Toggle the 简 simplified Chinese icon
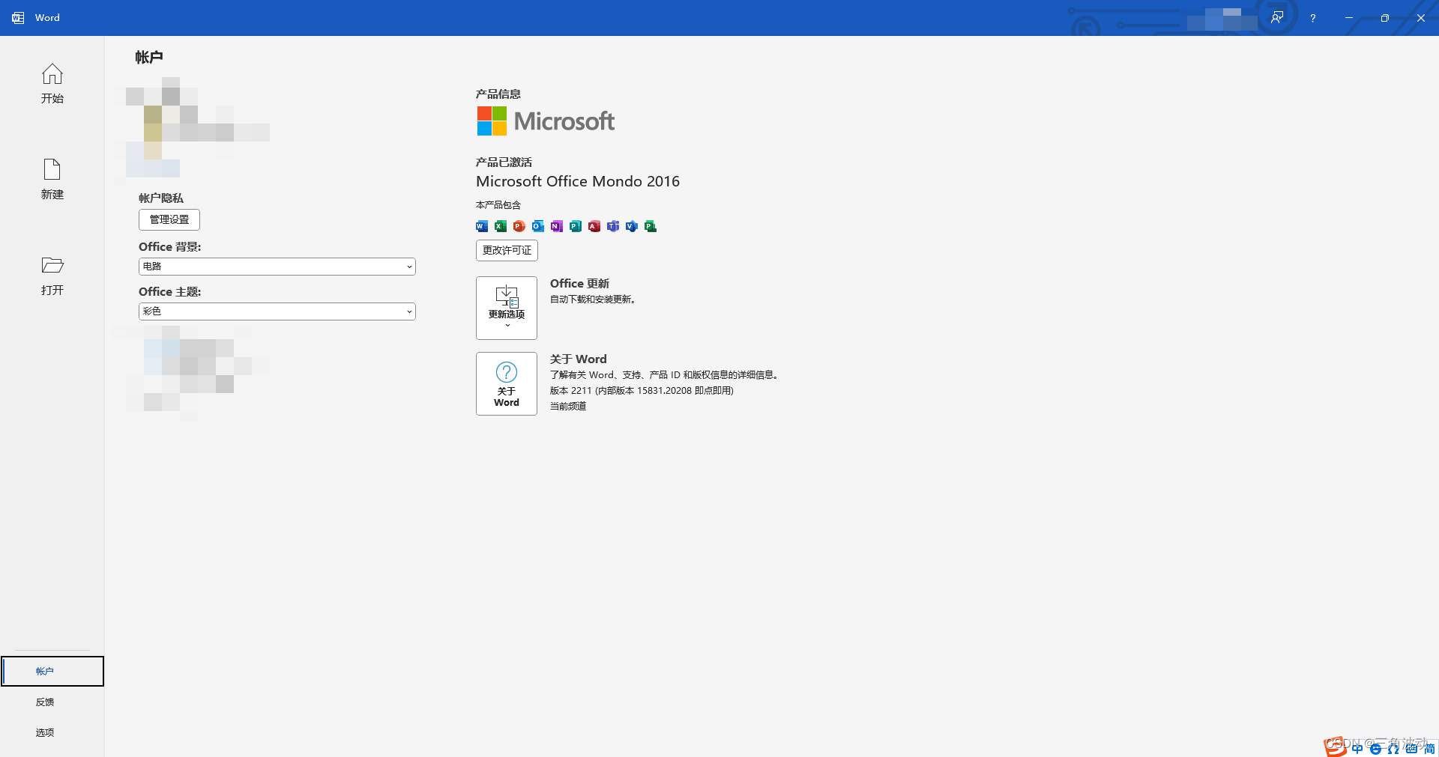 pos(1429,749)
